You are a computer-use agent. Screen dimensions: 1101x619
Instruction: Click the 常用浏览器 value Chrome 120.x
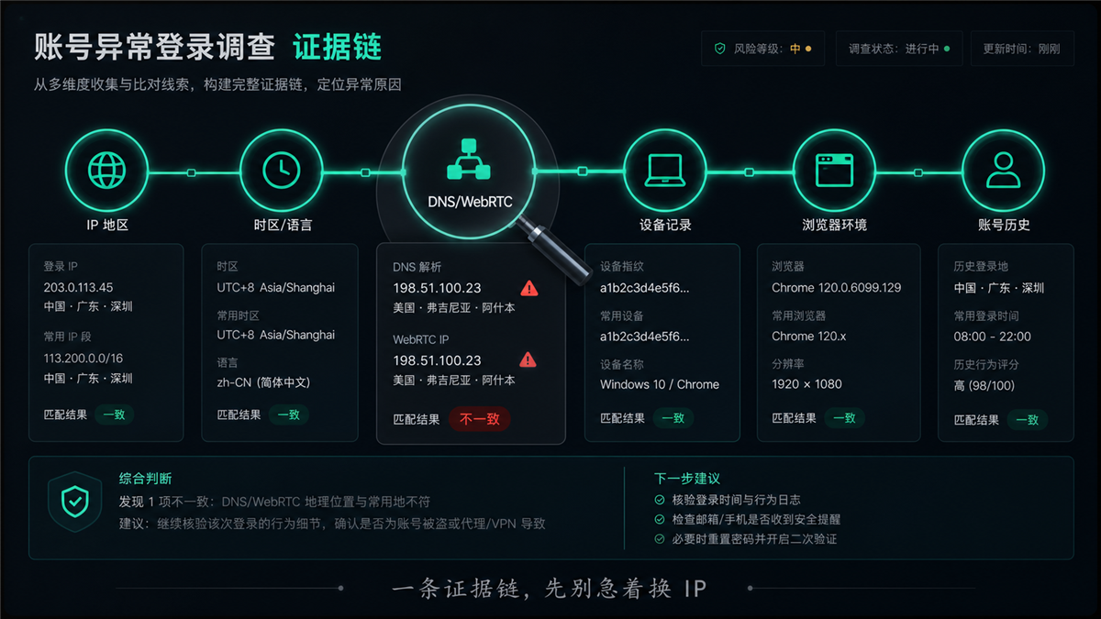tap(809, 336)
